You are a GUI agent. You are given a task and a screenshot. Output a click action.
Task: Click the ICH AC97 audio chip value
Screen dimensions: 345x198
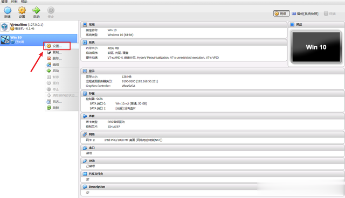click(114, 127)
